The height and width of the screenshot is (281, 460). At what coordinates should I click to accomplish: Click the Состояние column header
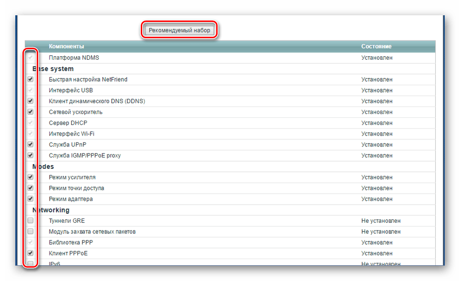coord(376,46)
